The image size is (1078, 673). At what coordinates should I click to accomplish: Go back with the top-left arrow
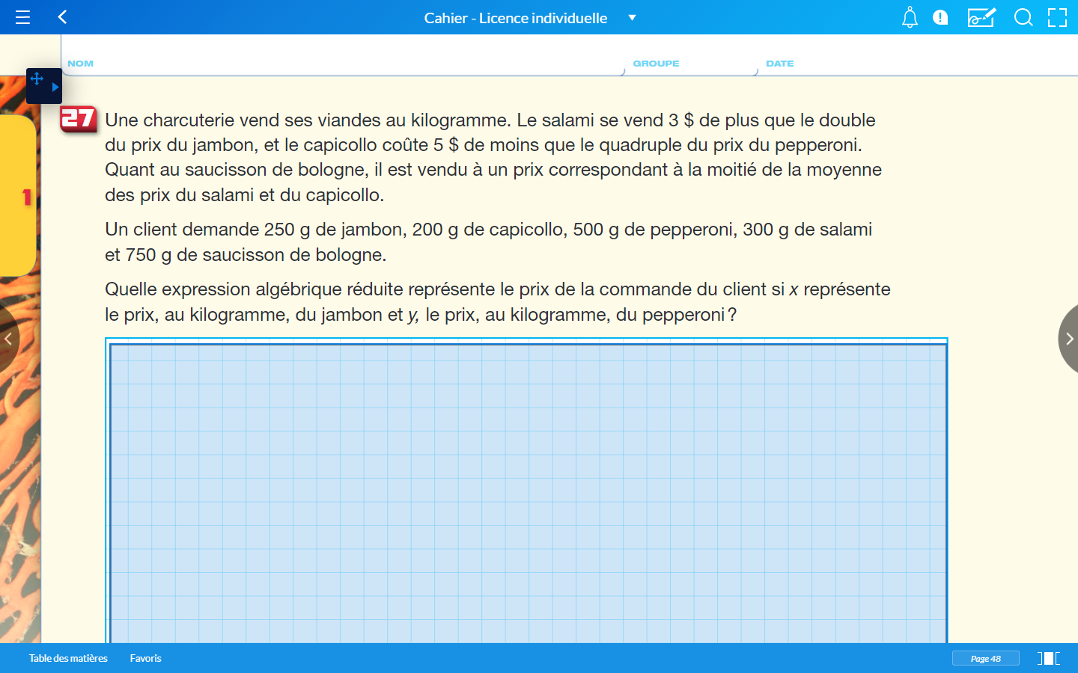[x=63, y=17]
